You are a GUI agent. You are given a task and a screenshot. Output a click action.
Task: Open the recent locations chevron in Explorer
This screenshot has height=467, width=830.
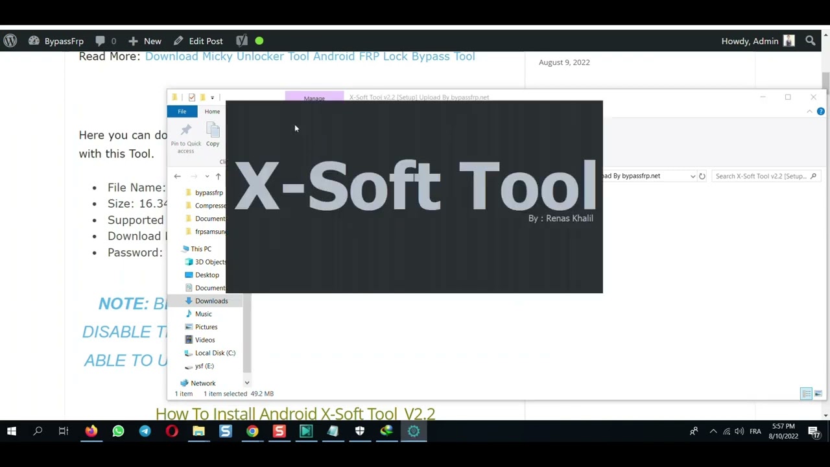[x=207, y=176]
